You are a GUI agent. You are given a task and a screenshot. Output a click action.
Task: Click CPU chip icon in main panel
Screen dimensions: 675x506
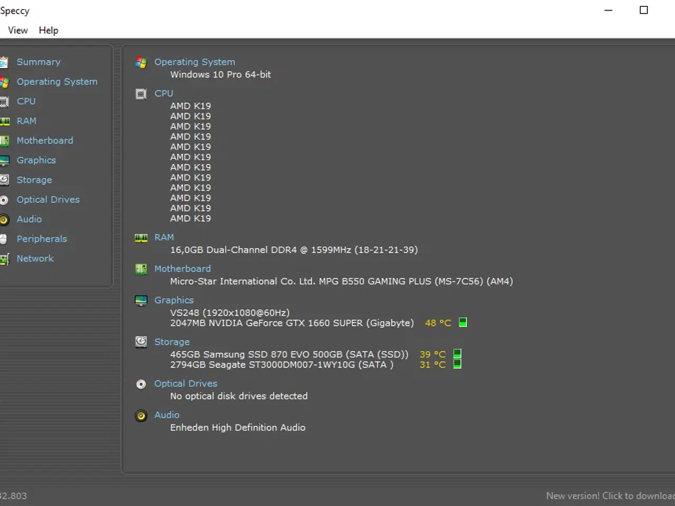coord(141,94)
